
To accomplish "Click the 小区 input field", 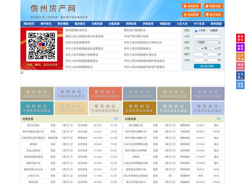I will (x=207, y=36).
